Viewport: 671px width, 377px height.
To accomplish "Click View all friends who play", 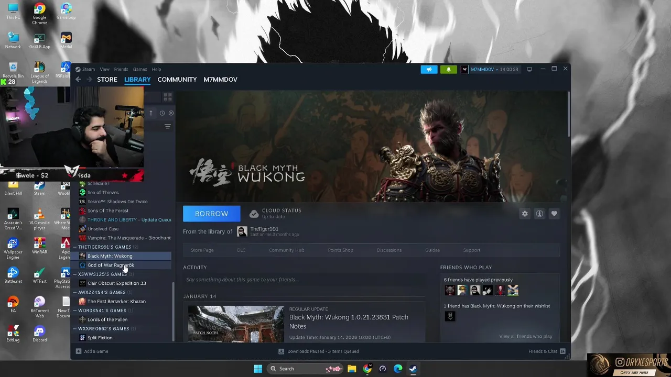I will (525, 336).
